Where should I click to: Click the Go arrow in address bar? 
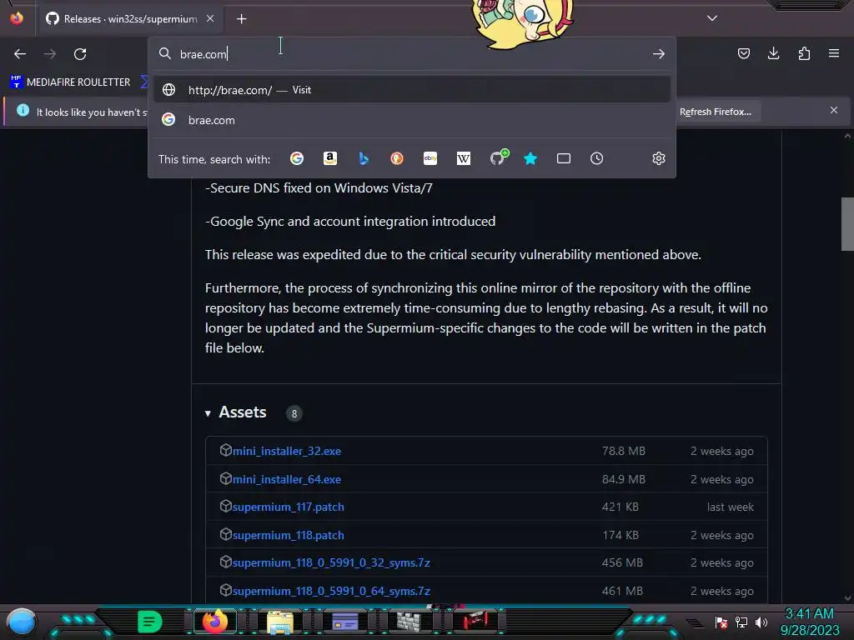pos(659,54)
